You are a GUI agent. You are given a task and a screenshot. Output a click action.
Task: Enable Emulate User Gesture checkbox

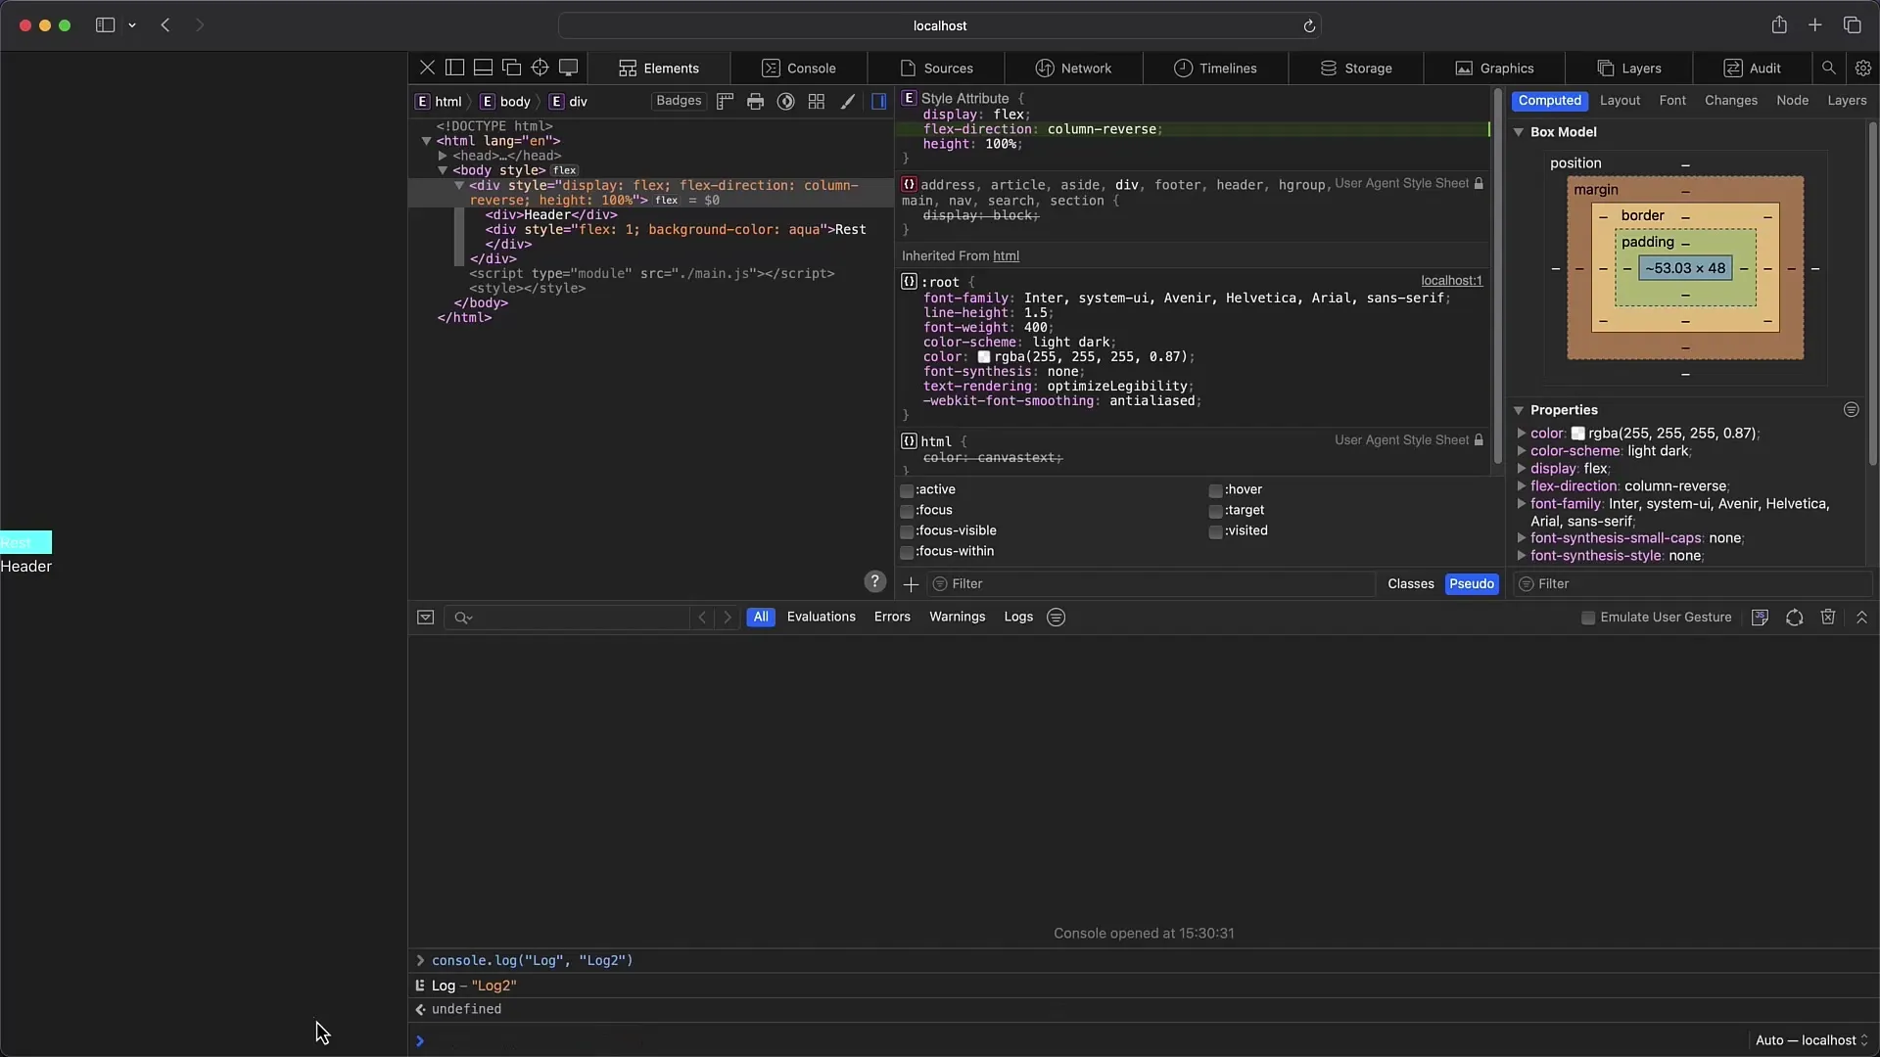[x=1587, y=617]
